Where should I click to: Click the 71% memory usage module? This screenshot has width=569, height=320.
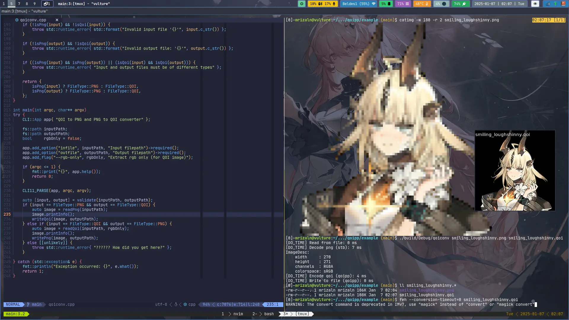coord(403,4)
